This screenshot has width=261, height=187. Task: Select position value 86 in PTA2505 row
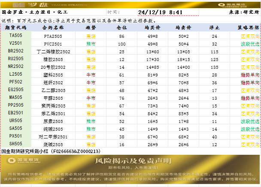(x=121, y=36)
